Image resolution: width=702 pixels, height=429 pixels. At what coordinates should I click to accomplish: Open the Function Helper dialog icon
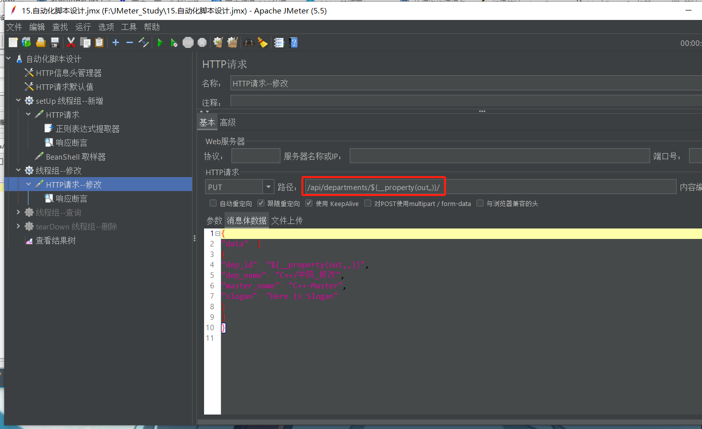point(279,42)
